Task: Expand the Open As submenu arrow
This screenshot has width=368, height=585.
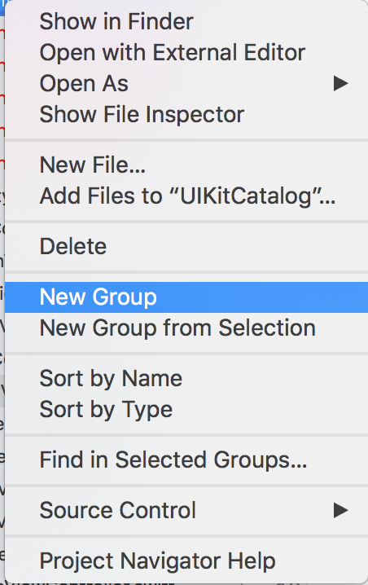Action: click(x=340, y=84)
